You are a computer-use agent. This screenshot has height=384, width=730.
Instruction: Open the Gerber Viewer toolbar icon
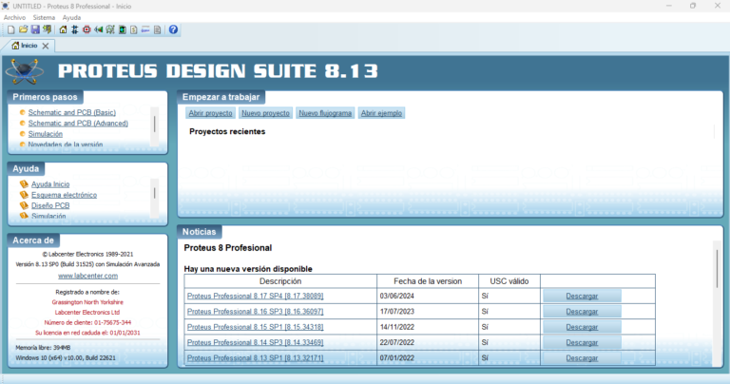pyautogui.click(x=110, y=29)
